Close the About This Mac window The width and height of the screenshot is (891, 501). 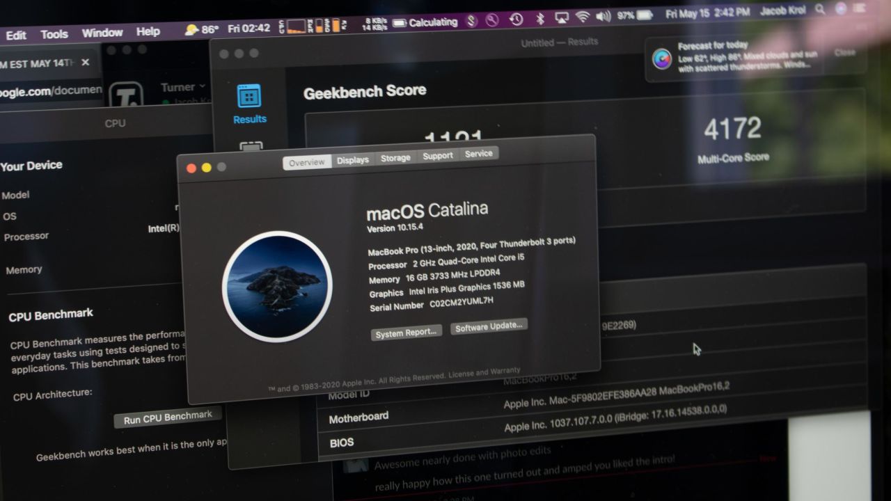191,168
